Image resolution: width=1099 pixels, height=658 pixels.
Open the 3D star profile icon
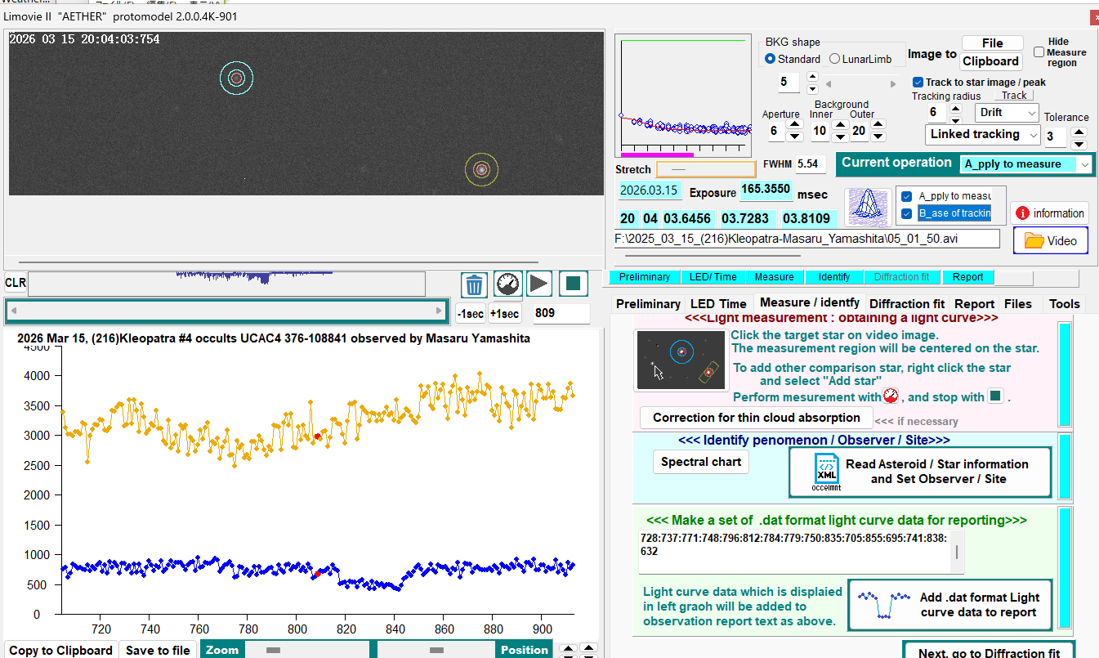869,207
